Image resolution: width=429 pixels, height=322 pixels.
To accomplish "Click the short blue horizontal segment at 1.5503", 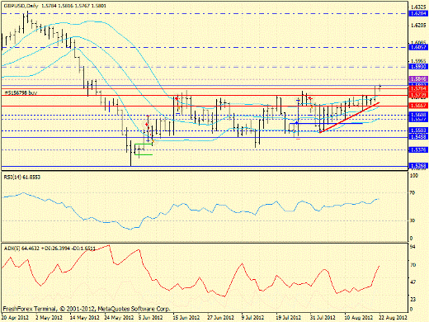I will [x=326, y=123].
